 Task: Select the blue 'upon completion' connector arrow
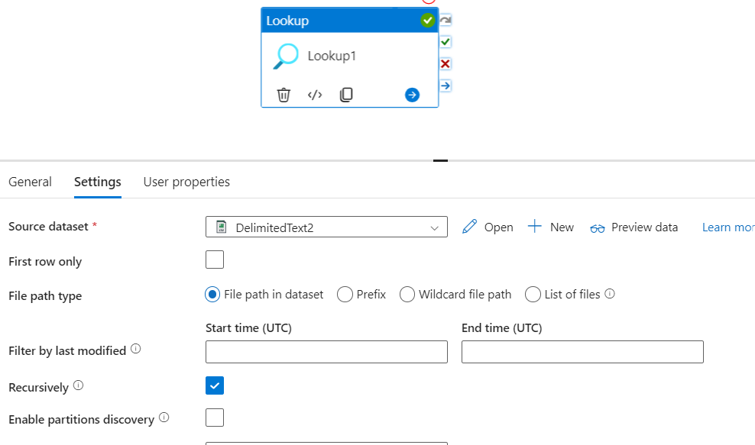tap(446, 85)
